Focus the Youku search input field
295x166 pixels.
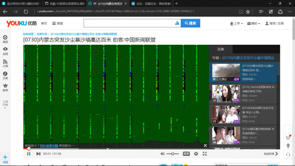click(129, 23)
